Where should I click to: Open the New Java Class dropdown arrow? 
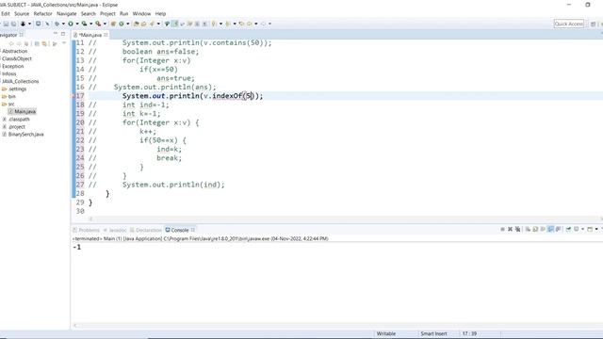pos(128,24)
